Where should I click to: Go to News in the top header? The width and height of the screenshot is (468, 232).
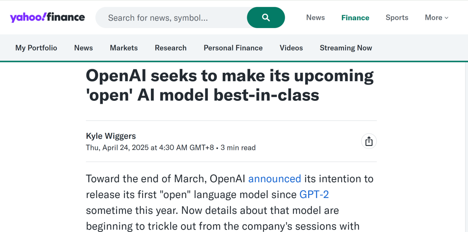[315, 18]
